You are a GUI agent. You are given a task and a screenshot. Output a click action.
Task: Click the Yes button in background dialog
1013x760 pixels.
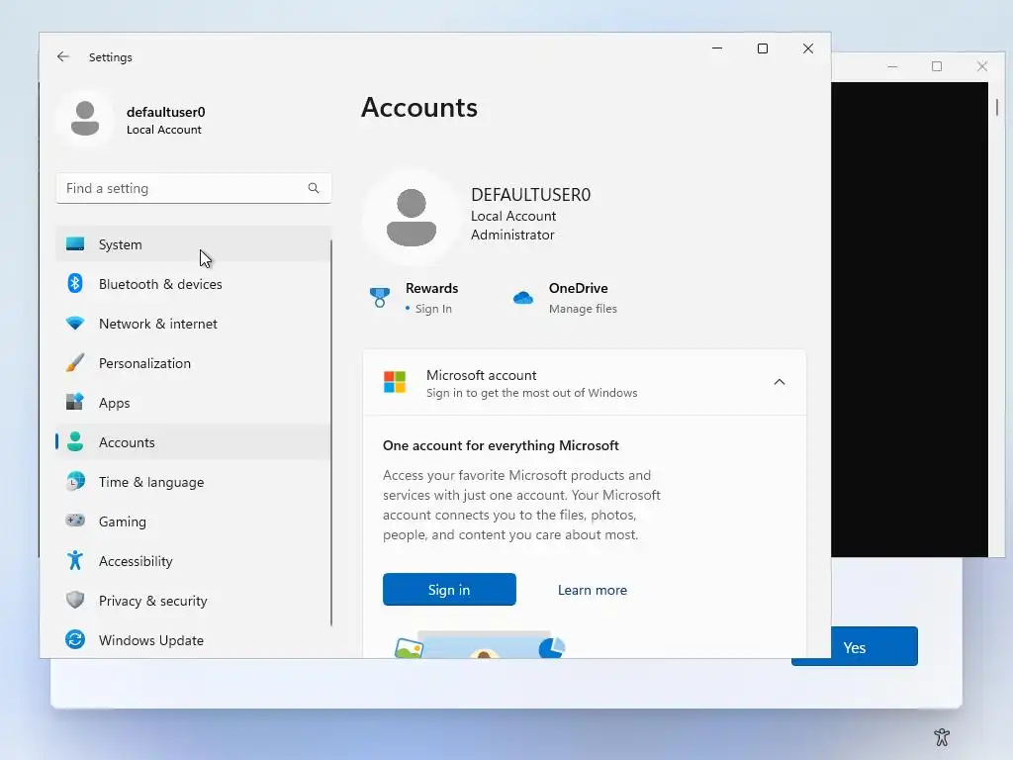point(854,647)
